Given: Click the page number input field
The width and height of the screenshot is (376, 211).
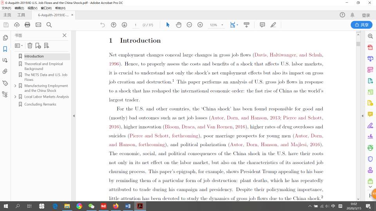Looking at the screenshot, I should click(x=136, y=25).
